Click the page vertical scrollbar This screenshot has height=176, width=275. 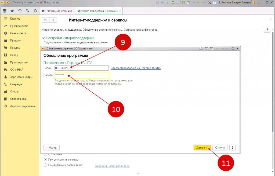(273, 82)
